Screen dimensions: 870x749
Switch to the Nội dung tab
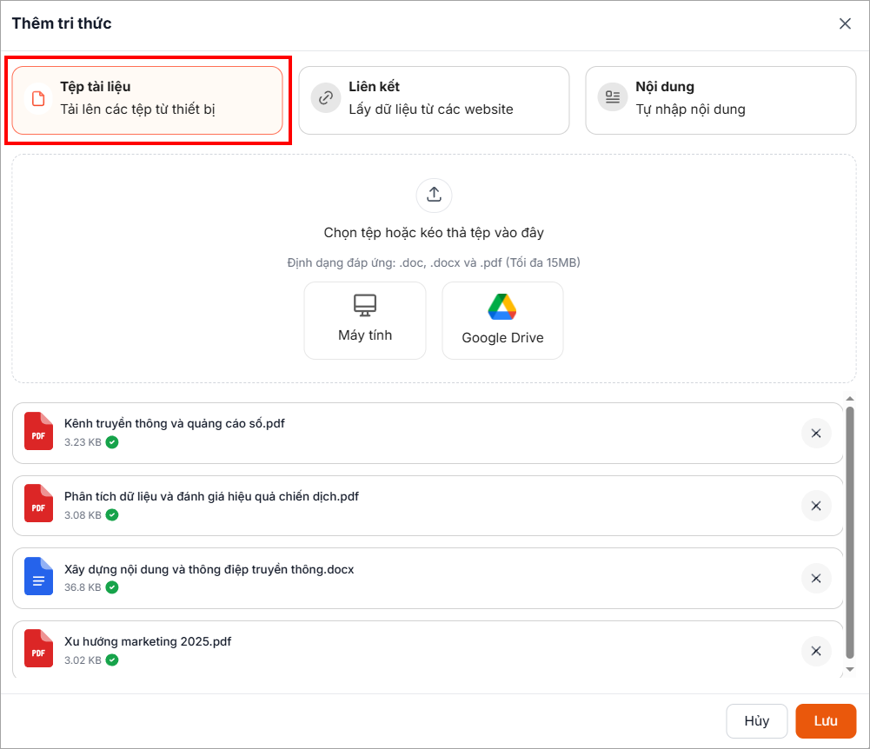721,100
